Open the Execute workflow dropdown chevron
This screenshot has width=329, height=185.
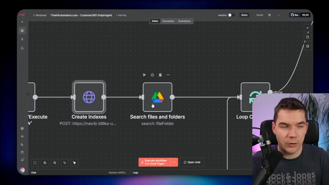tap(174, 162)
